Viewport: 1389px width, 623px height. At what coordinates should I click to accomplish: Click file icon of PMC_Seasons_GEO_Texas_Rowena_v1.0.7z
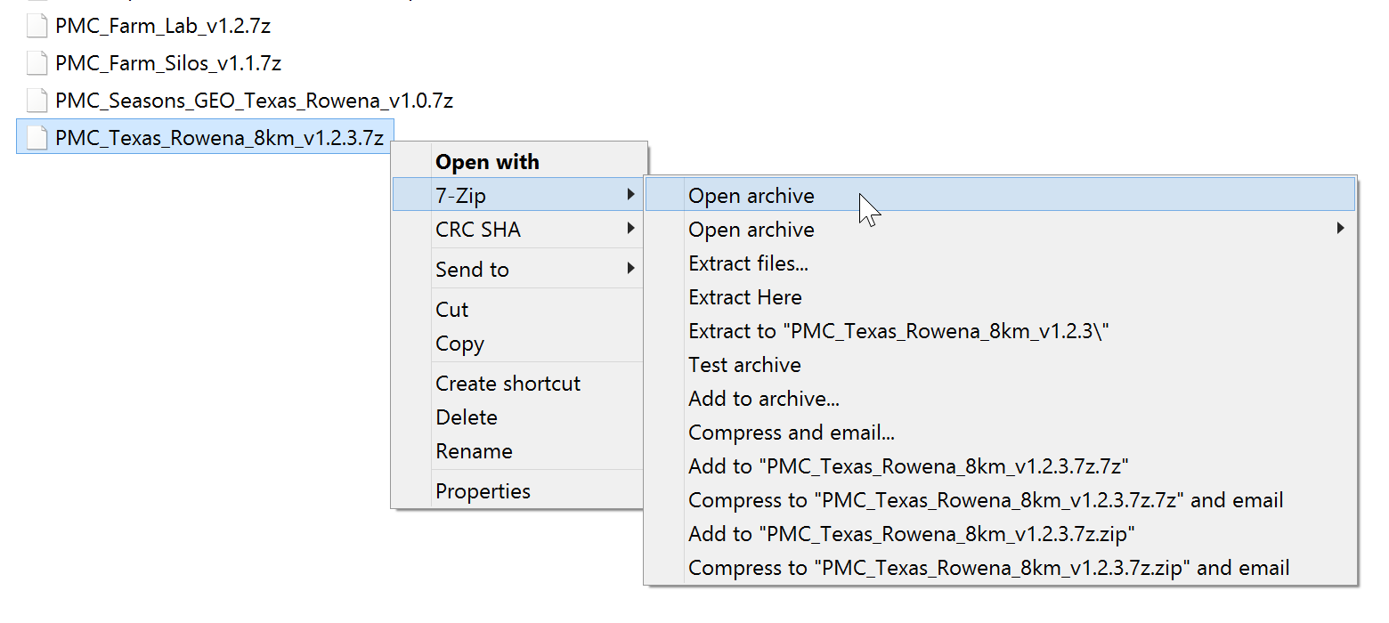coord(37,101)
